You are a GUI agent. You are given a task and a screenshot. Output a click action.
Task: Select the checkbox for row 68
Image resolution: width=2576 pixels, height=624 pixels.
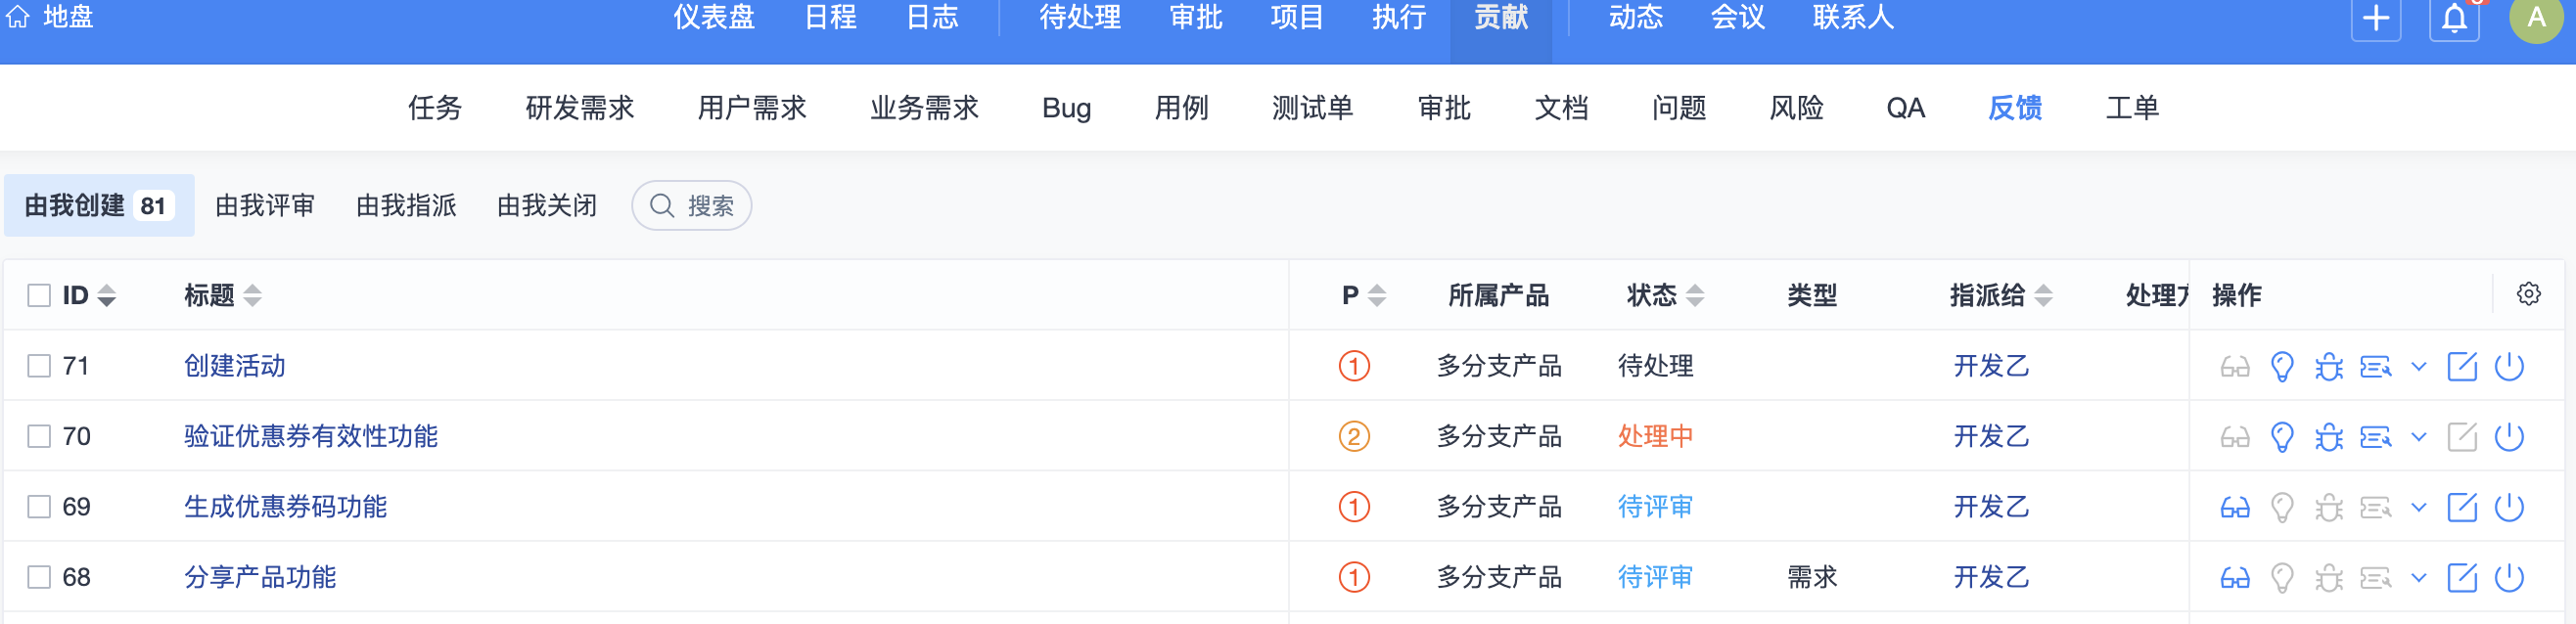coord(39,577)
